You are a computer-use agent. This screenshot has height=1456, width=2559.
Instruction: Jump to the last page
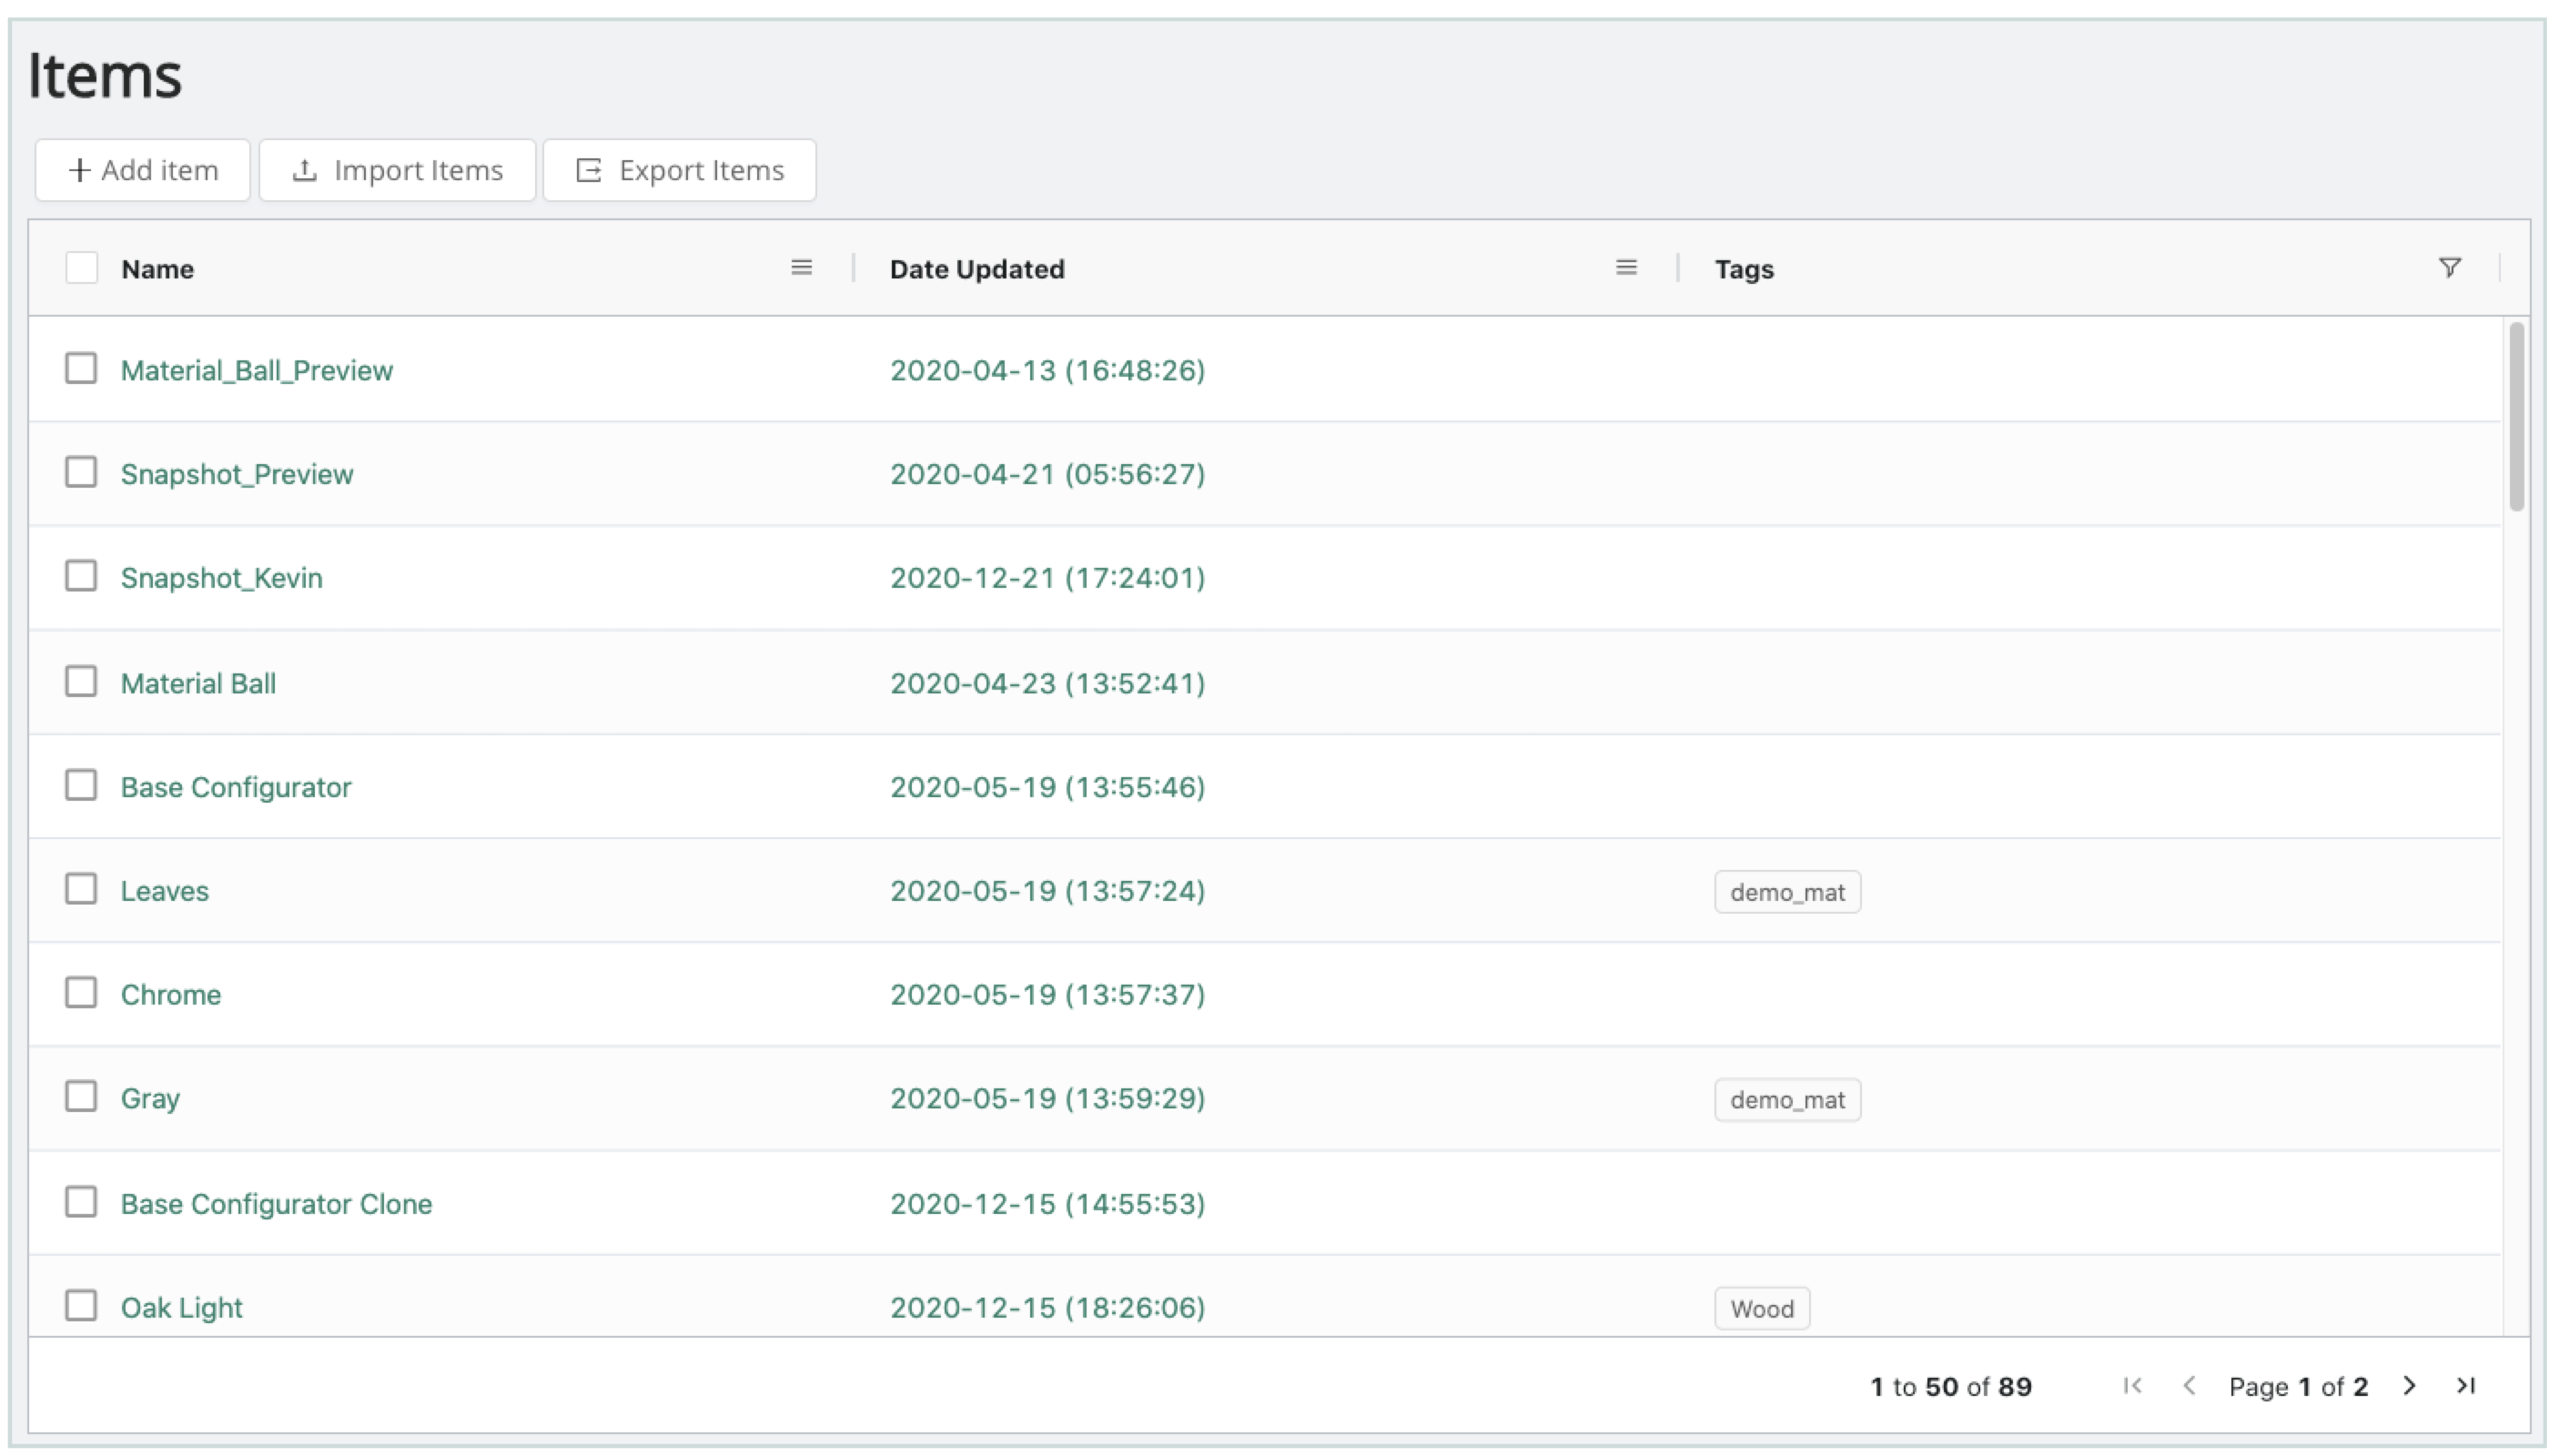[x=2466, y=1386]
